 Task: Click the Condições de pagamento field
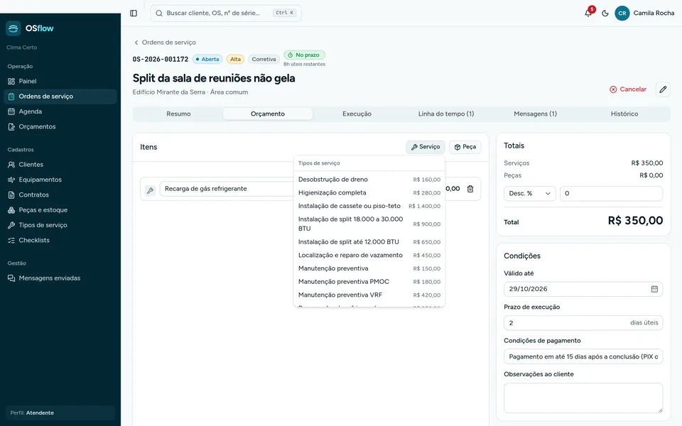point(583,356)
